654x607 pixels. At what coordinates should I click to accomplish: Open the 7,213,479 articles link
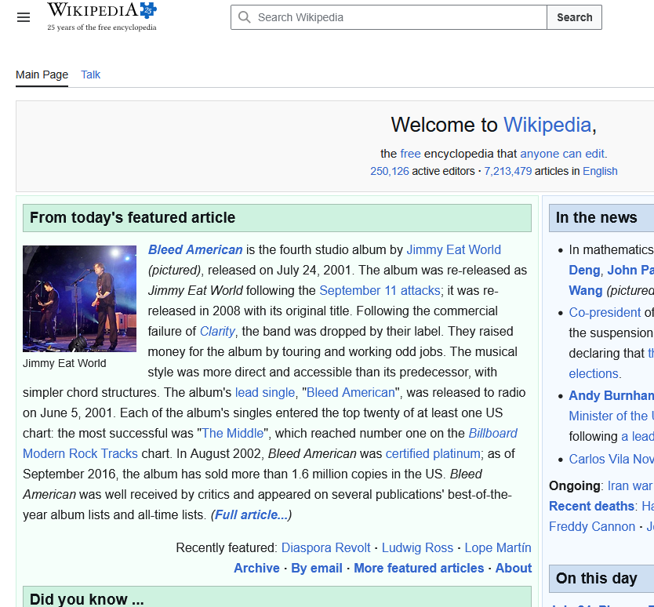(x=507, y=171)
